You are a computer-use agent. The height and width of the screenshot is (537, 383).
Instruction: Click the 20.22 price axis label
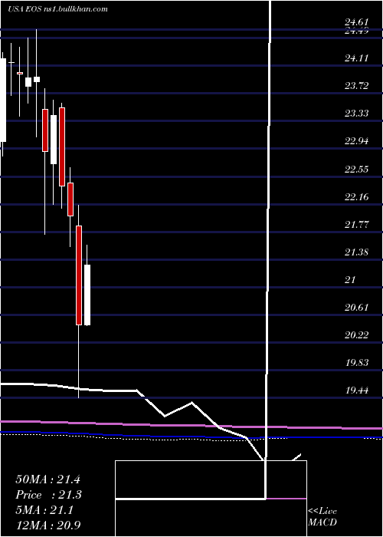pos(356,335)
